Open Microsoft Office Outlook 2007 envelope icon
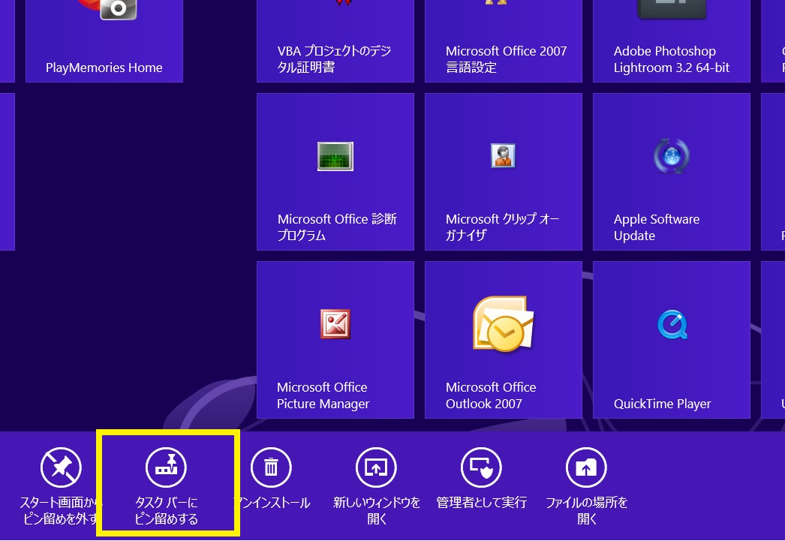The height and width of the screenshot is (541, 785). click(x=503, y=324)
